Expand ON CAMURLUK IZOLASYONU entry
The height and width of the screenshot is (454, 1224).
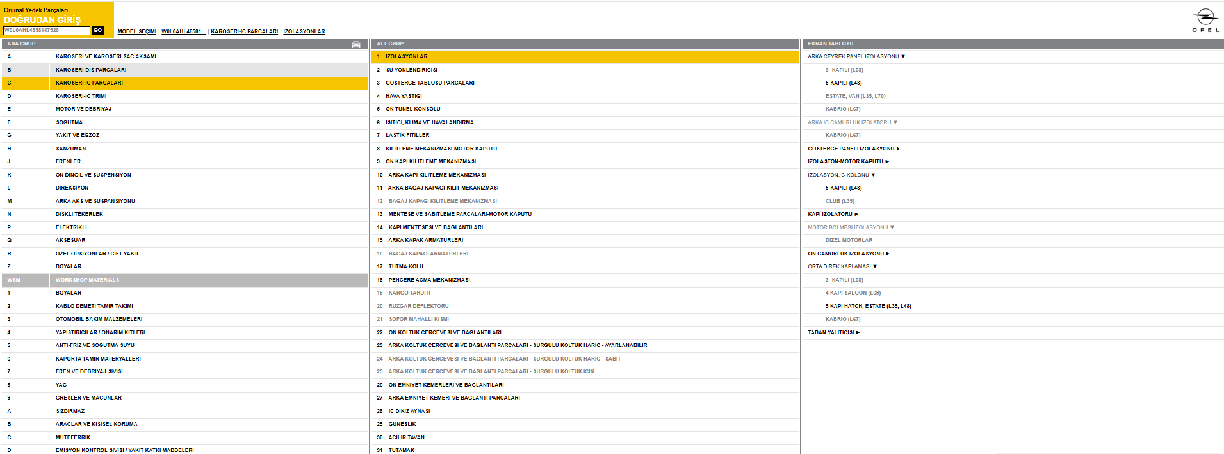click(849, 254)
